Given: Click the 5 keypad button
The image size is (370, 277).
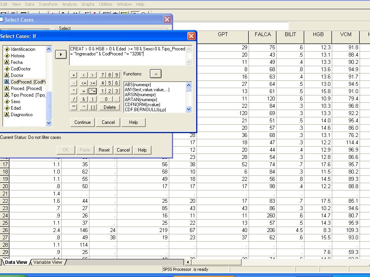Looking at the screenshot, I should tap(109, 83).
